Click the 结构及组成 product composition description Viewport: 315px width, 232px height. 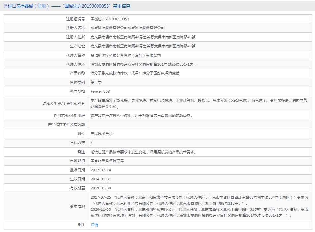coord(198,103)
